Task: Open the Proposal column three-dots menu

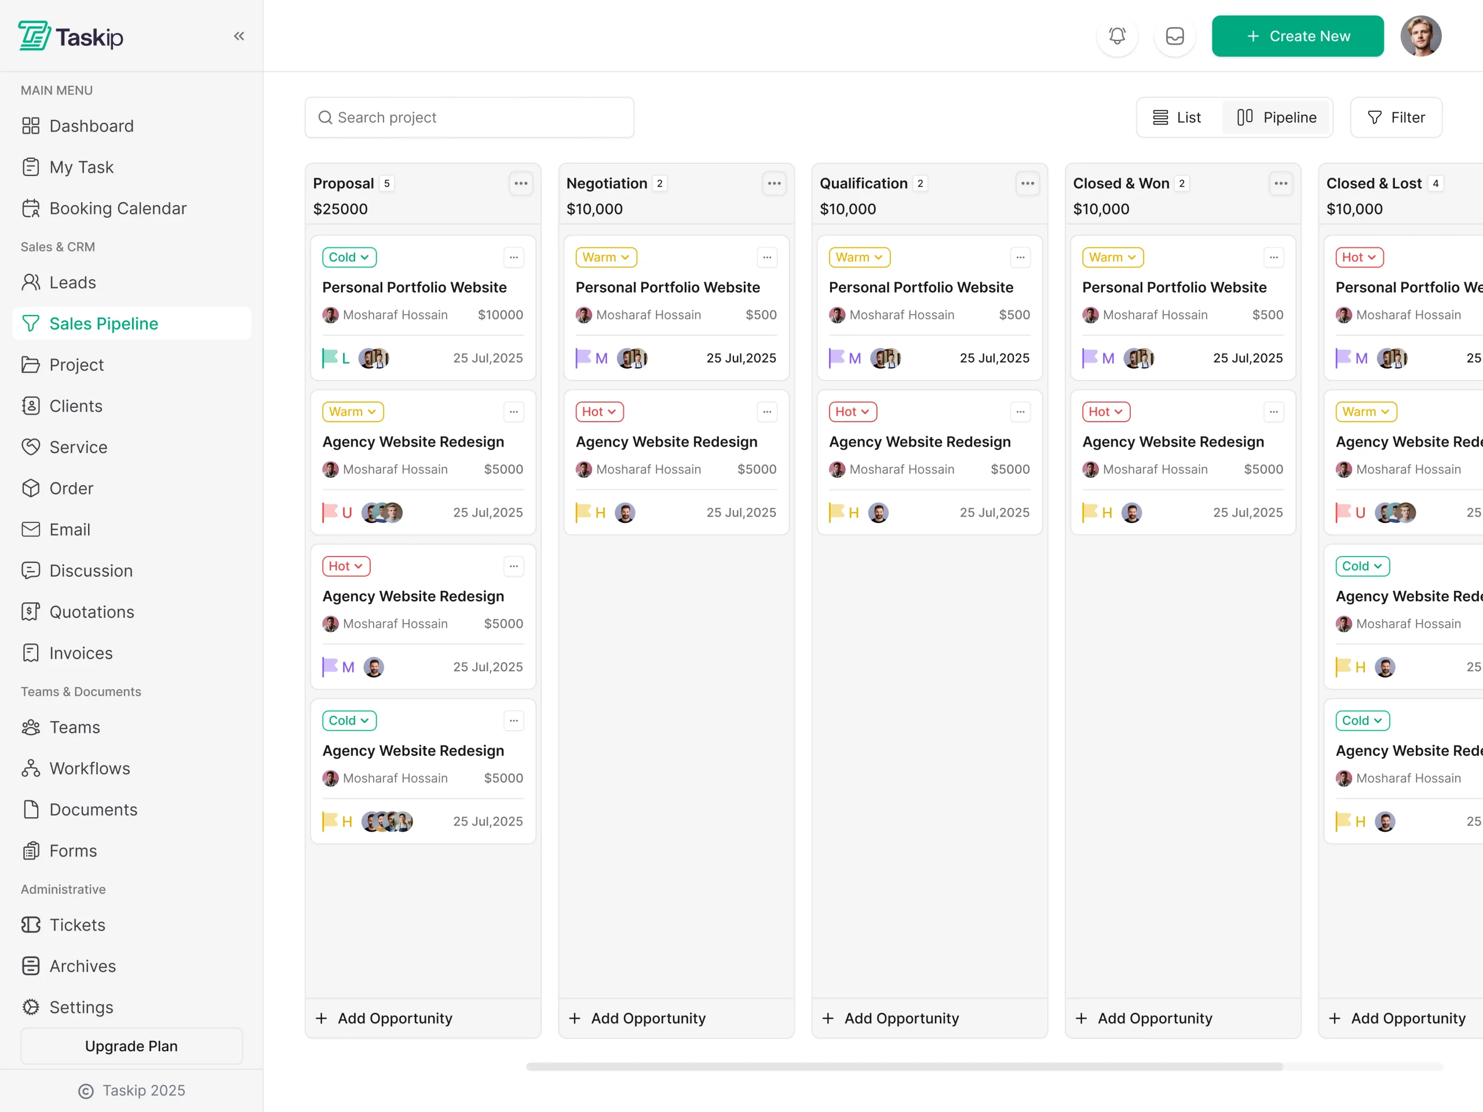Action: click(521, 183)
